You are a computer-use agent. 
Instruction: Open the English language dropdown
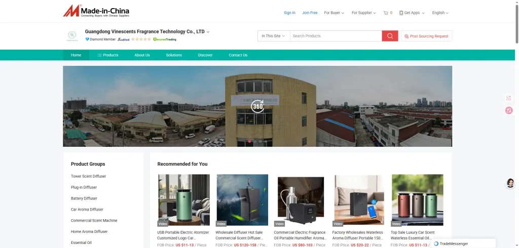pos(440,13)
